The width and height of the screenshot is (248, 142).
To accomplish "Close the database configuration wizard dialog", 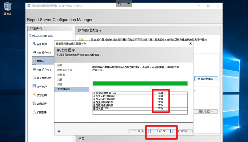I will (190, 44).
